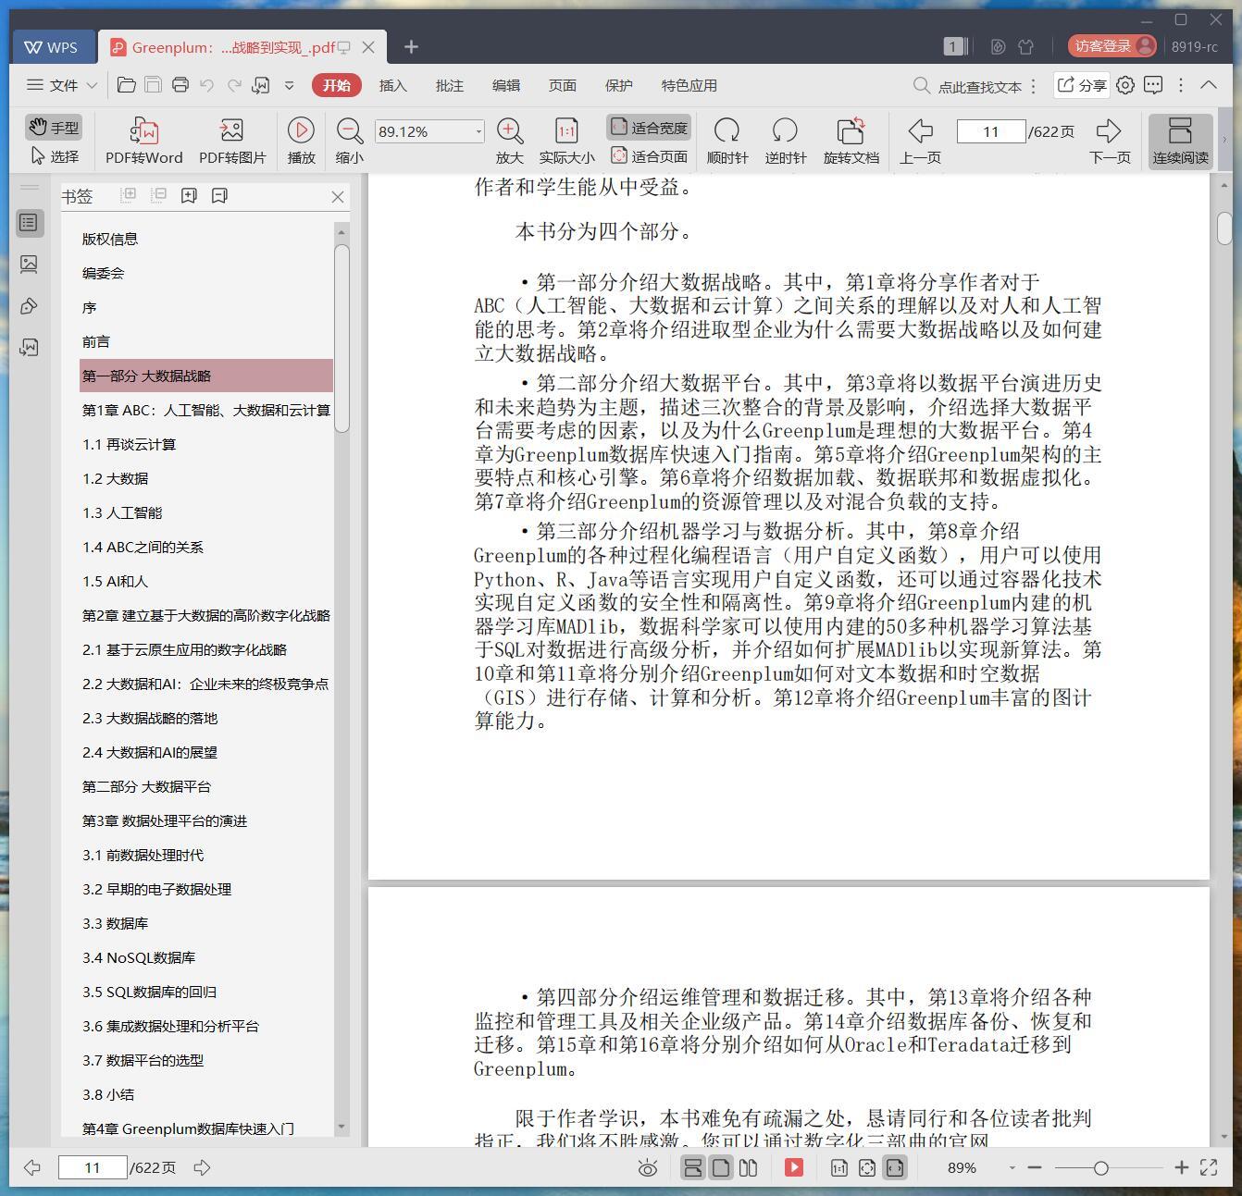
Task: Rotate page counterclockwise with 逆时针
Action: click(786, 141)
